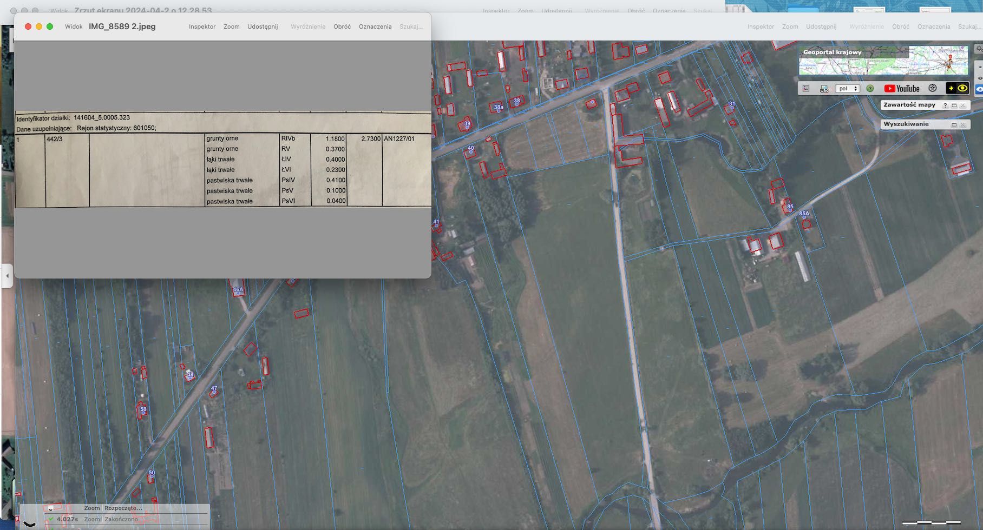Click address point marker 40 on map
983x530 pixels.
(470, 149)
